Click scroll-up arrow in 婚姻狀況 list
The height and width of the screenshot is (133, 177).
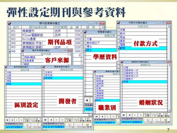coord(169,65)
